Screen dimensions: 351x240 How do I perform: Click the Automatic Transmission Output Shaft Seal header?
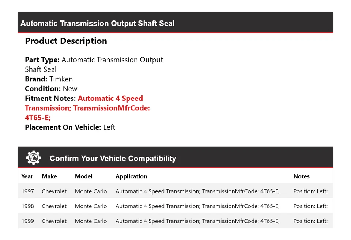point(98,24)
